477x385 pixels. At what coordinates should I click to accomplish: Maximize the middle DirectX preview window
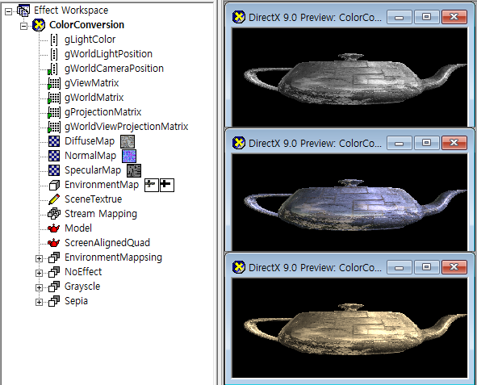pyautogui.click(x=426, y=143)
